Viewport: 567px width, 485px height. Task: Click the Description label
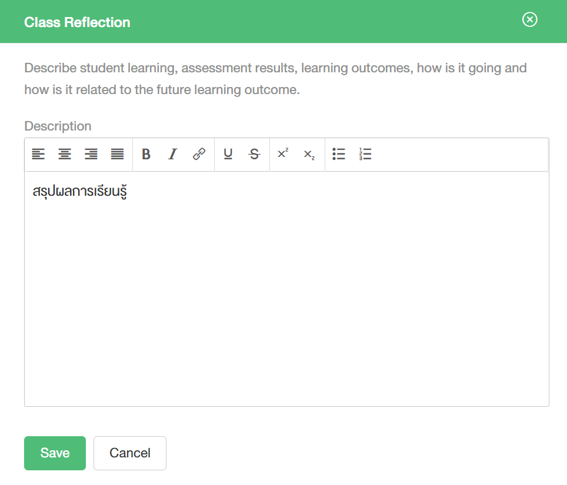click(58, 126)
